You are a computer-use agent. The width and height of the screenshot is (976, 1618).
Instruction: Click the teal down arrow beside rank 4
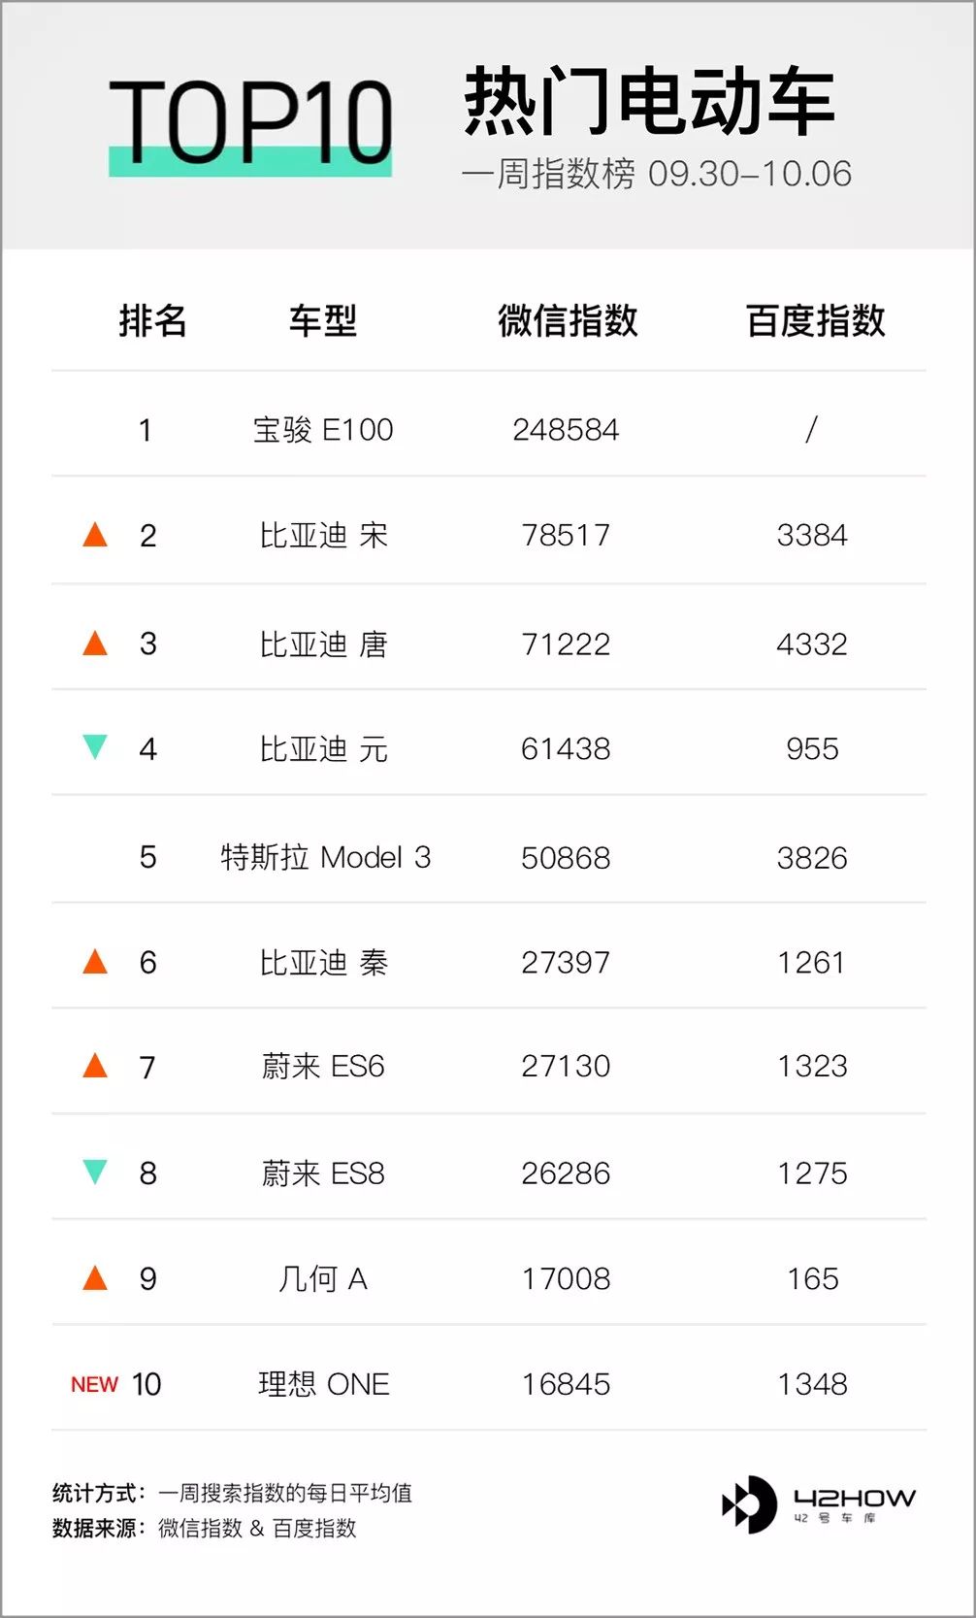coord(95,746)
